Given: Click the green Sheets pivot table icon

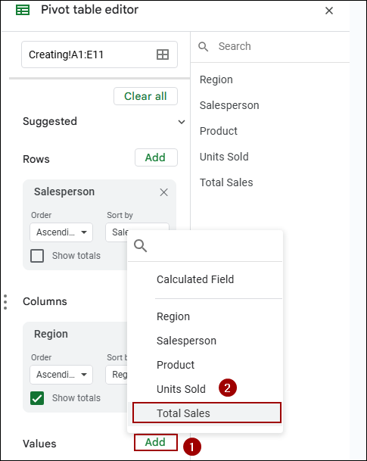Looking at the screenshot, I should tap(23, 10).
